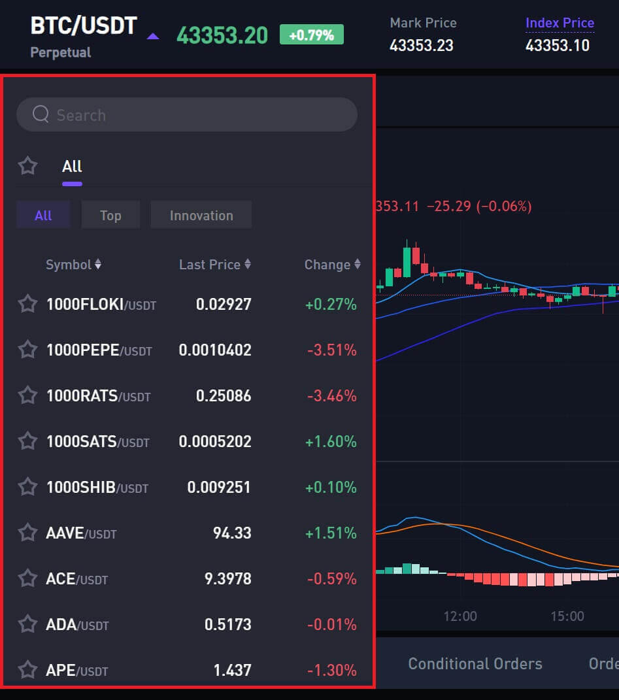Select ADA/USDT symbol name
Screen dimensions: 619x700
[77, 625]
